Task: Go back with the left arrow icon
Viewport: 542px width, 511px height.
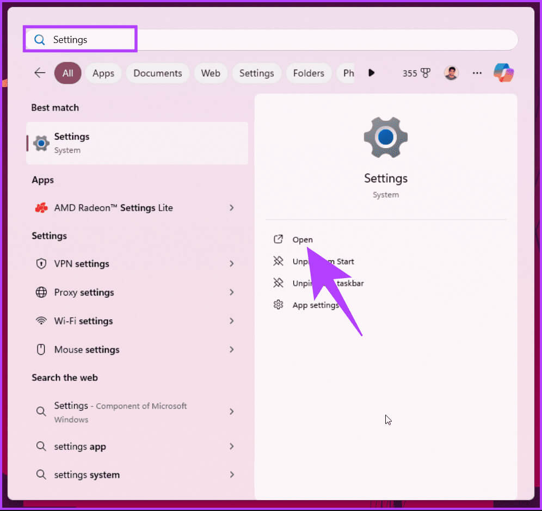Action: pyautogui.click(x=40, y=73)
